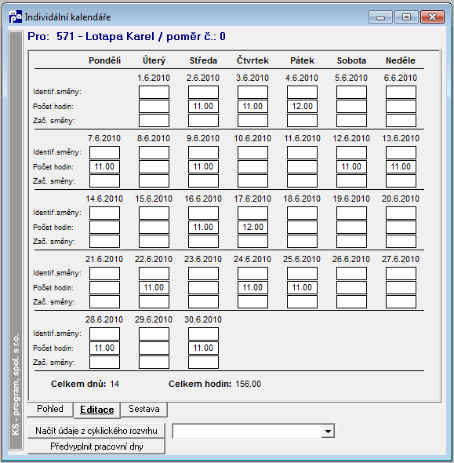Click Identif.směny field for 26.6.2010
The width and height of the screenshot is (454, 463).
click(x=351, y=273)
